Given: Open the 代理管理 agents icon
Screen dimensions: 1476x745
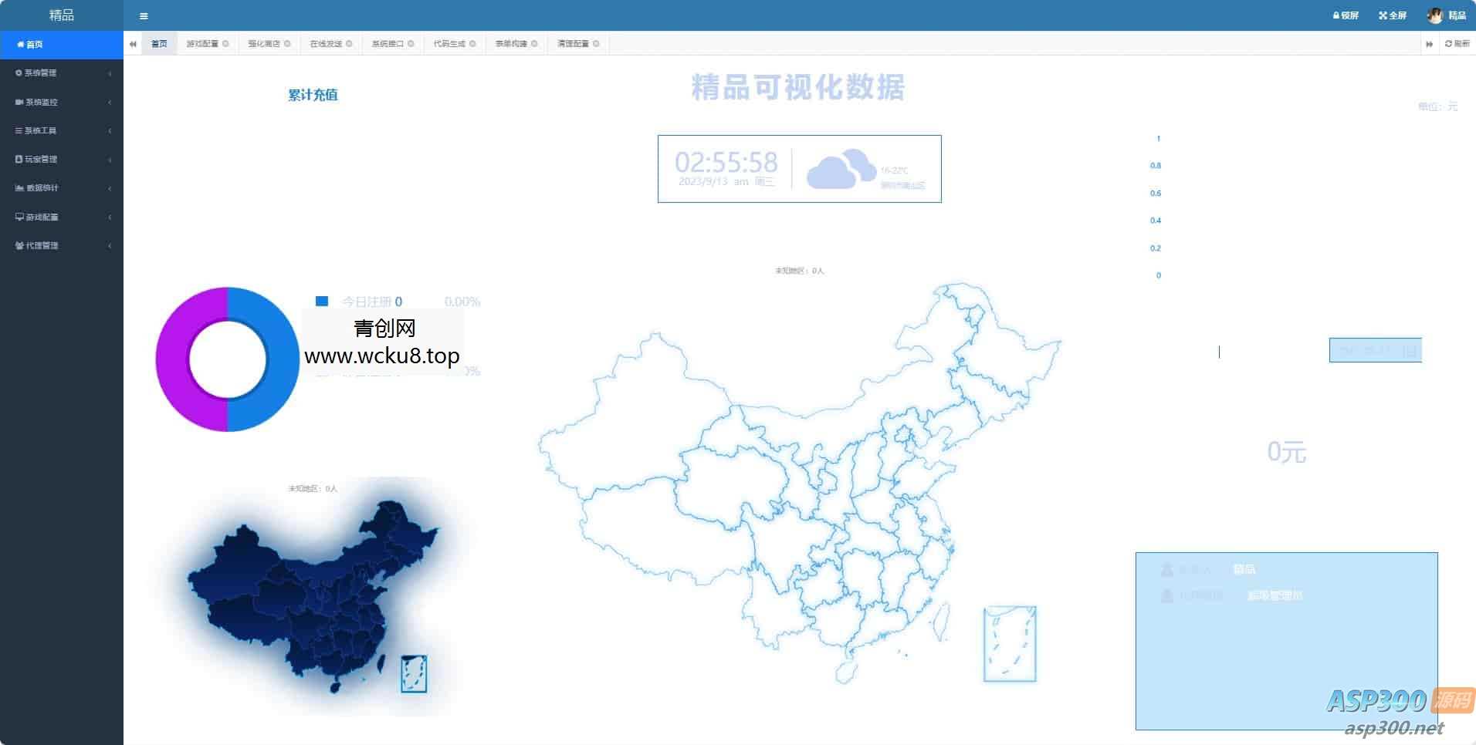Looking at the screenshot, I should tap(19, 245).
